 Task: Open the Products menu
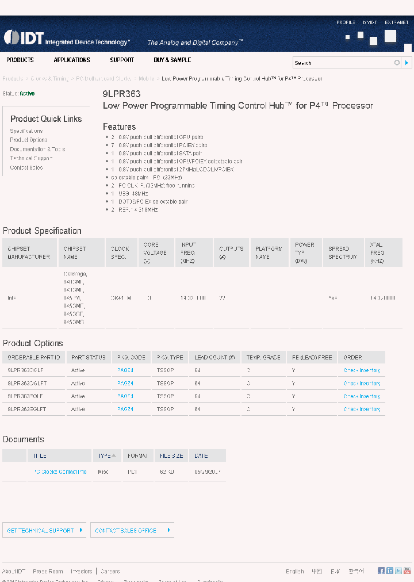(20, 60)
